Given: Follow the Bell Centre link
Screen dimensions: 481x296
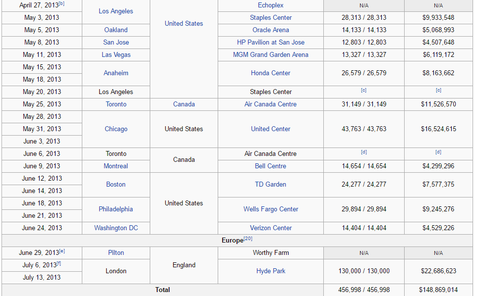Looking at the screenshot, I should pos(271,166).
